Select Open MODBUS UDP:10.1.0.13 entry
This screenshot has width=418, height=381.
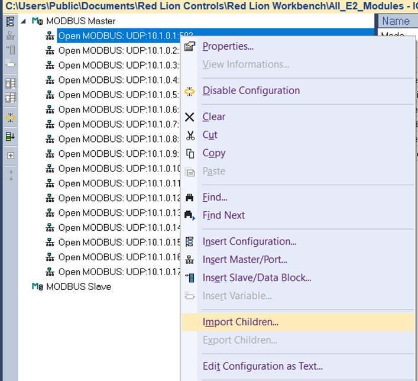click(119, 213)
